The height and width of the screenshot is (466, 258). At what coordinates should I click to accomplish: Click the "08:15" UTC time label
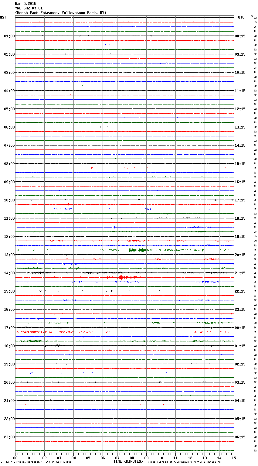click(240, 36)
